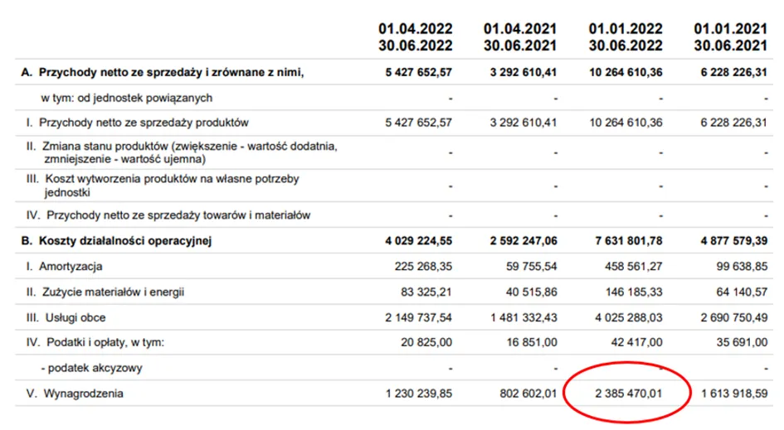Click the bold value 10 264 610,36 in row A
The image size is (784, 430).
(x=626, y=72)
